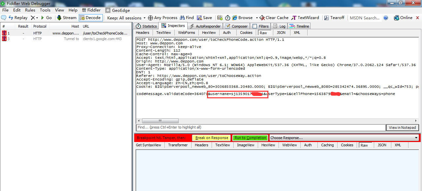Viewport: 422px width, 191px height.
Task: Sort sessions by Host column header
Action: tap(65, 26)
